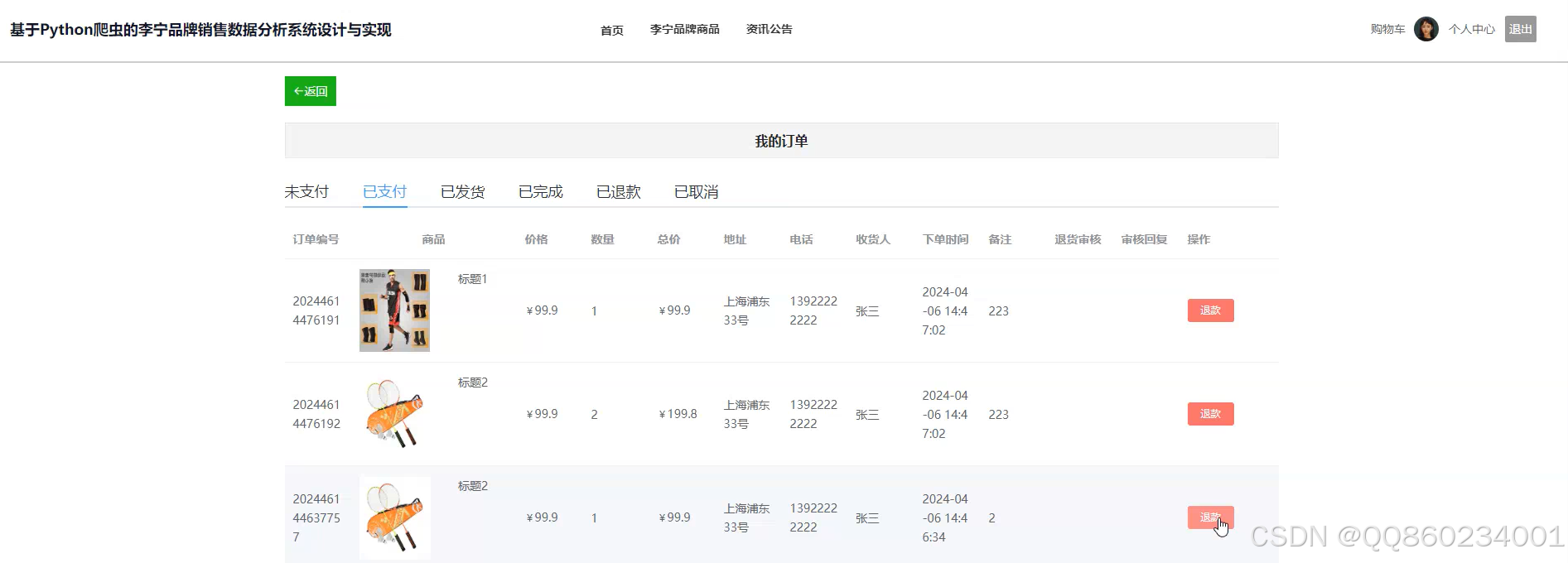Click the 退货审核 column header
This screenshot has height=563, width=1568.
pyautogui.click(x=1078, y=239)
